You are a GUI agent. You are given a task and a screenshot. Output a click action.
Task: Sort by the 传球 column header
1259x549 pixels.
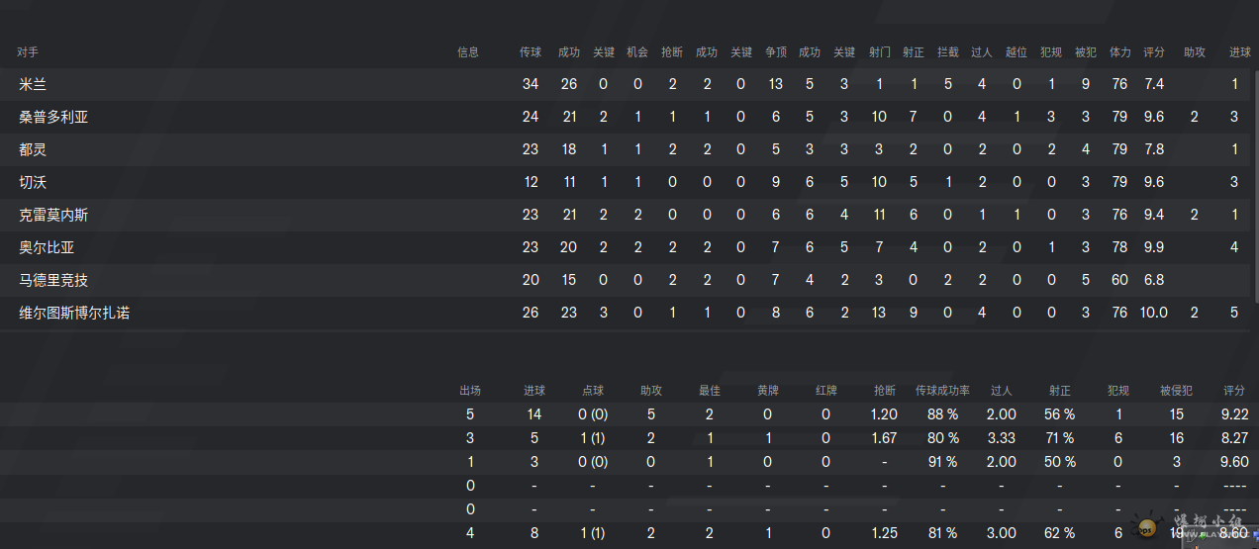pyautogui.click(x=531, y=52)
